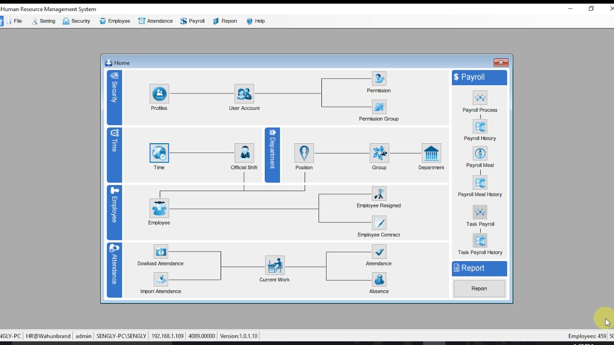
Task: Close the Home window
Action: click(501, 63)
